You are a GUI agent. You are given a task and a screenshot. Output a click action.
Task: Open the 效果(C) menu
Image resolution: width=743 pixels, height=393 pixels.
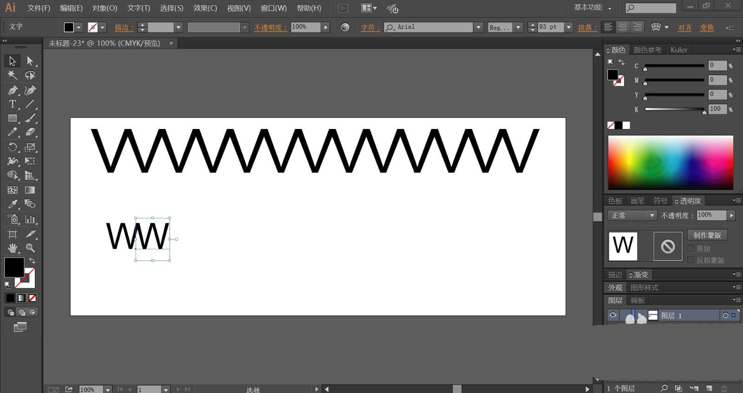pyautogui.click(x=205, y=8)
